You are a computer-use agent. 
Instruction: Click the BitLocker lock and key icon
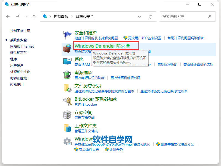tap(67, 101)
